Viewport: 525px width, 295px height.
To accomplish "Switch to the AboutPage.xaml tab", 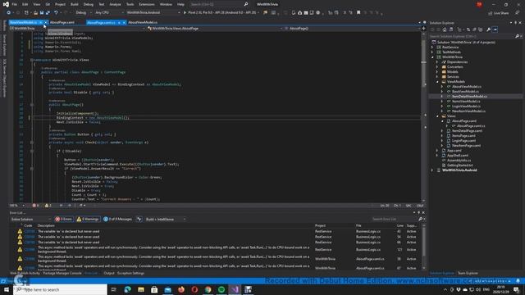I will point(62,22).
